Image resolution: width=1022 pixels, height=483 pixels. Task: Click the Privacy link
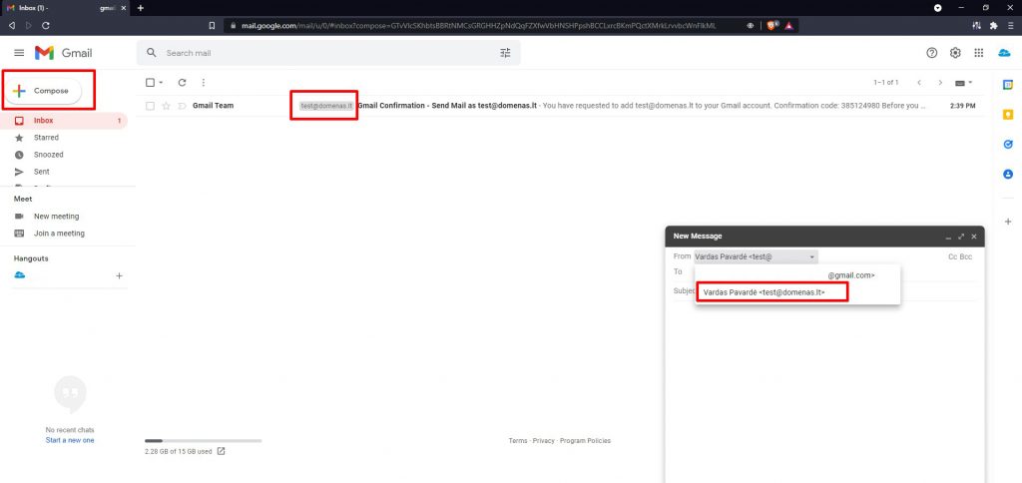click(544, 441)
